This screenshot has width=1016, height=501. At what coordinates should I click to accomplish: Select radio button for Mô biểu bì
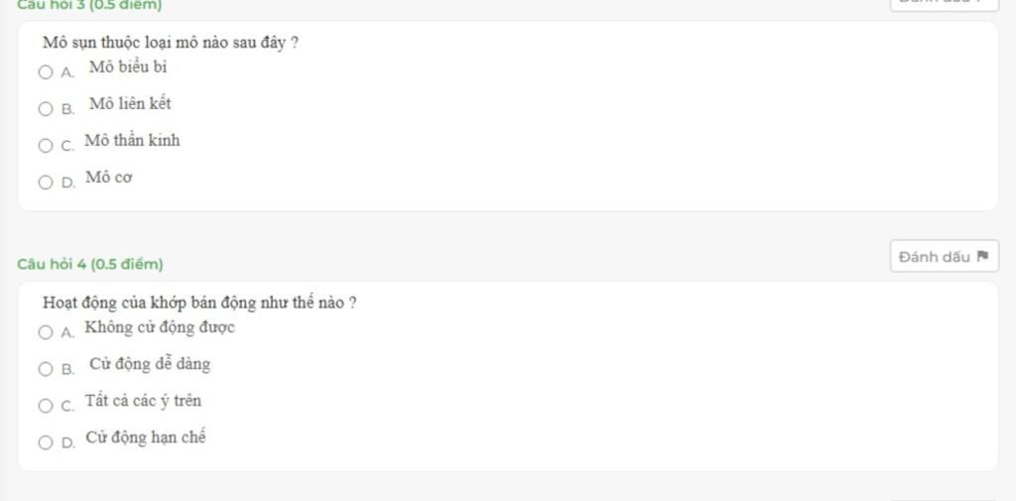coord(45,71)
